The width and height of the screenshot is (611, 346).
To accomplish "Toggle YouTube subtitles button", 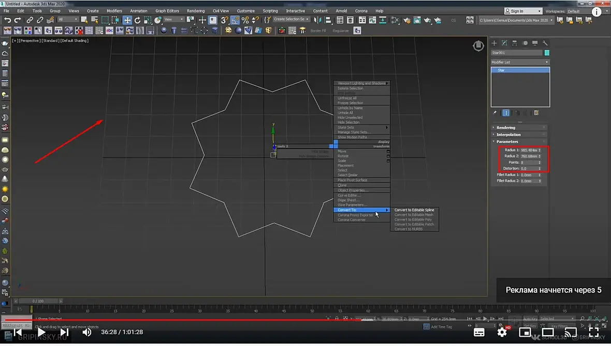I will [x=479, y=332].
